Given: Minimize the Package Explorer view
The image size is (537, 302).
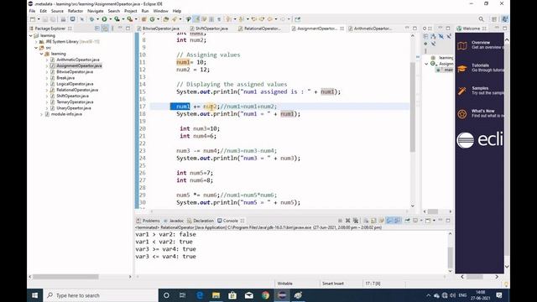Looking at the screenshot, I should 120,29.
